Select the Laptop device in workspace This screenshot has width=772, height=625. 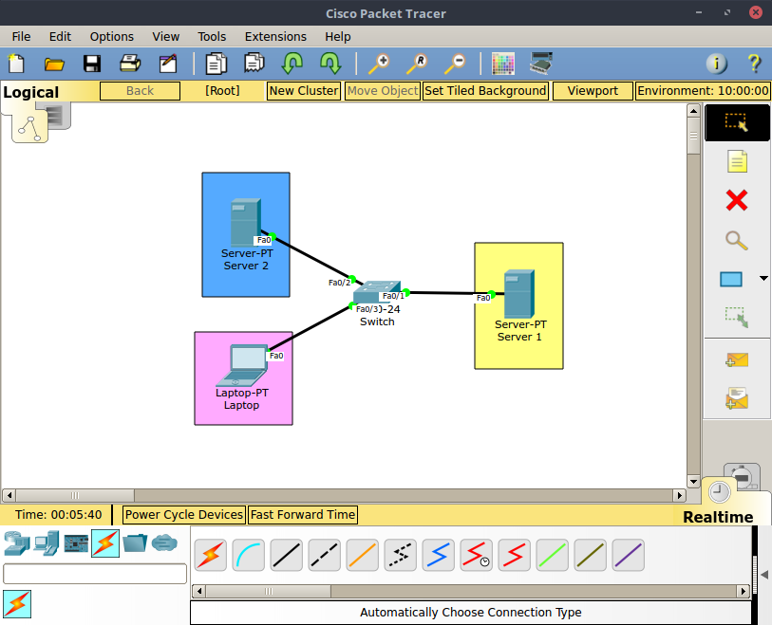[242, 365]
